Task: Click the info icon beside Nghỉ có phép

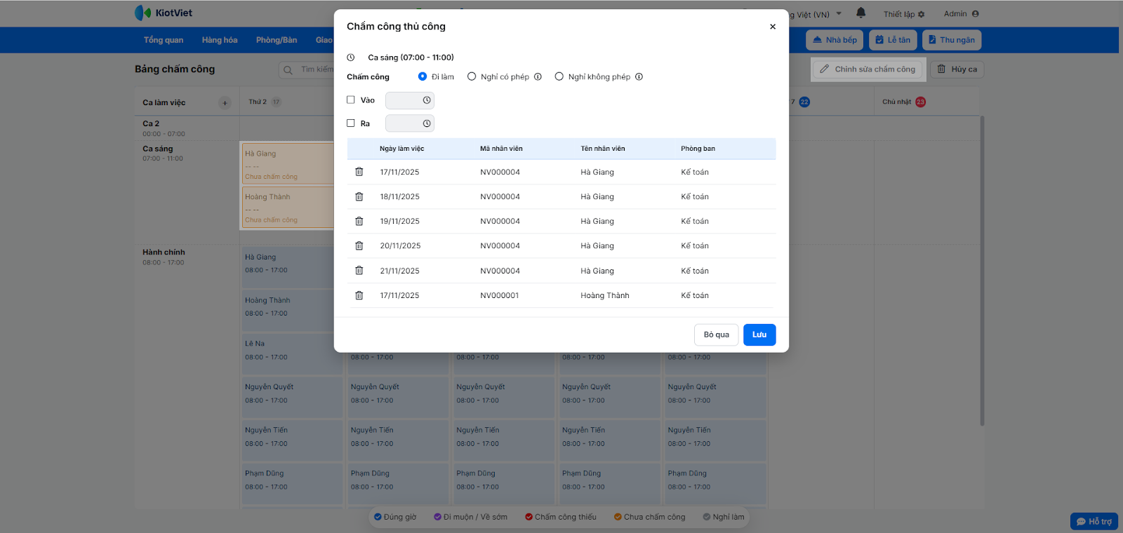Action: click(x=538, y=77)
